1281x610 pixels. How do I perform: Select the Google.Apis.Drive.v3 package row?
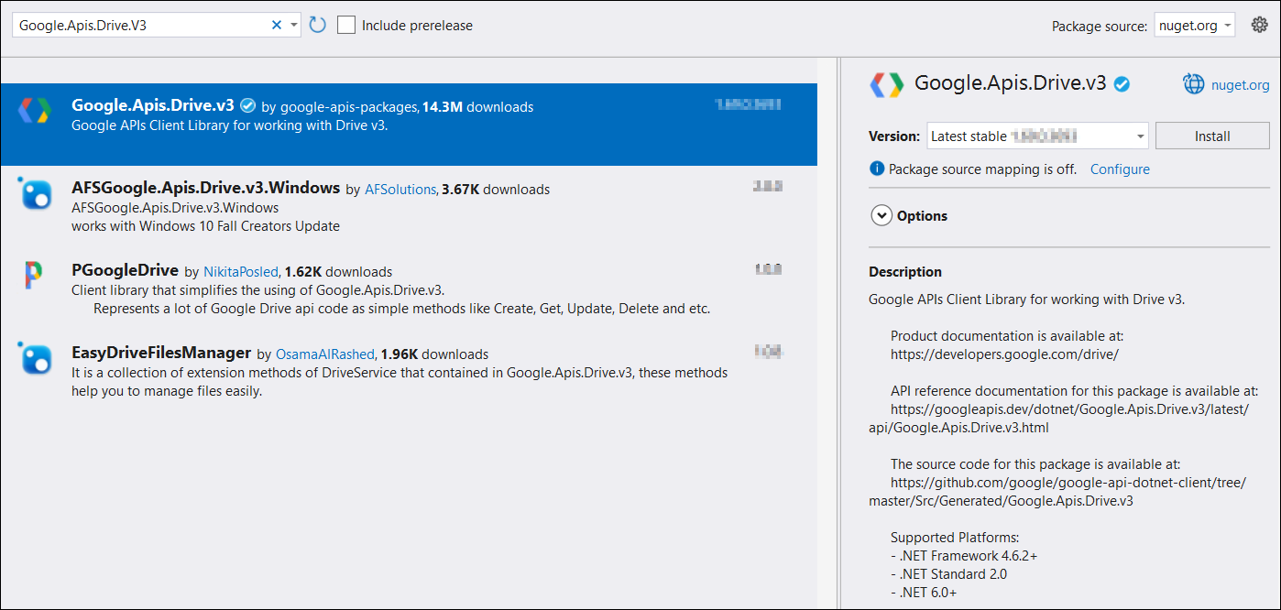[409, 125]
